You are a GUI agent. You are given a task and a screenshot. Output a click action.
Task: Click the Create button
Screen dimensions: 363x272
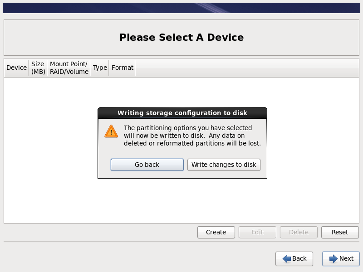coord(216,232)
